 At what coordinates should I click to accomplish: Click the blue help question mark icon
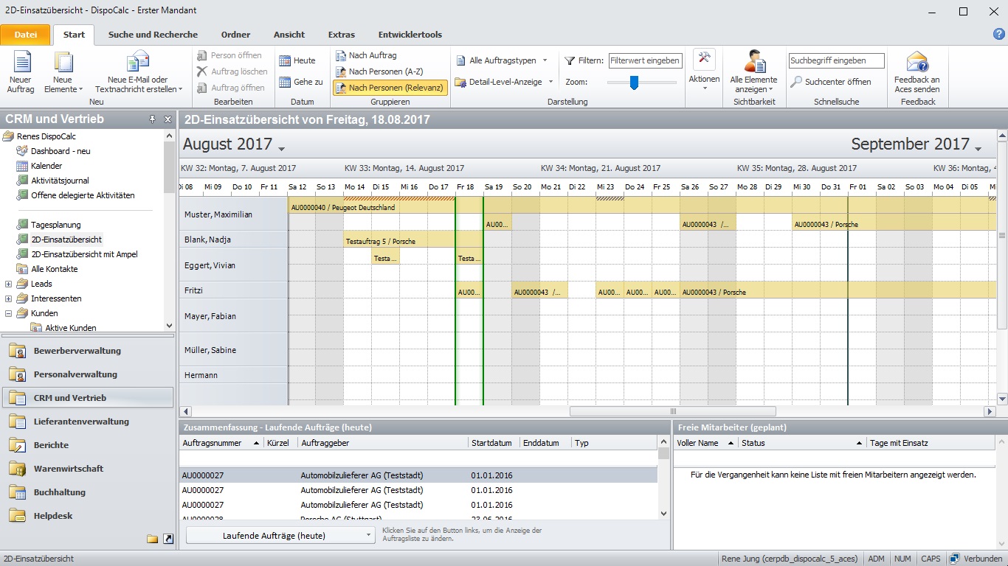click(x=998, y=34)
